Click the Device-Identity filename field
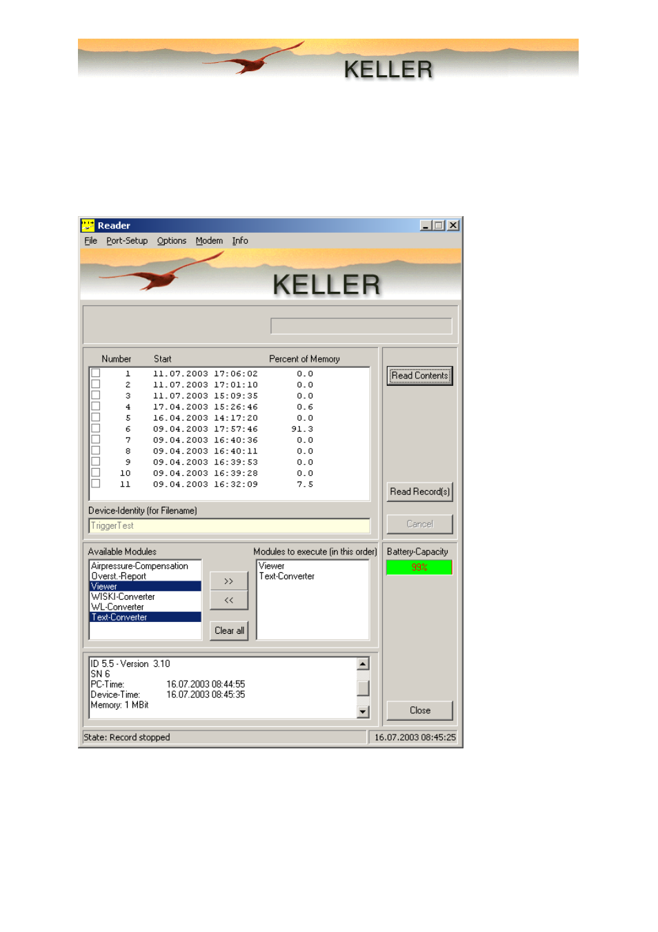The image size is (658, 932). pos(230,526)
